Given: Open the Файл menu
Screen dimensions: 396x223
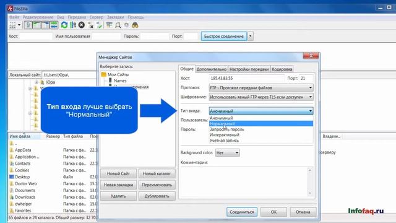Looking at the screenshot, I should click(x=14, y=17).
